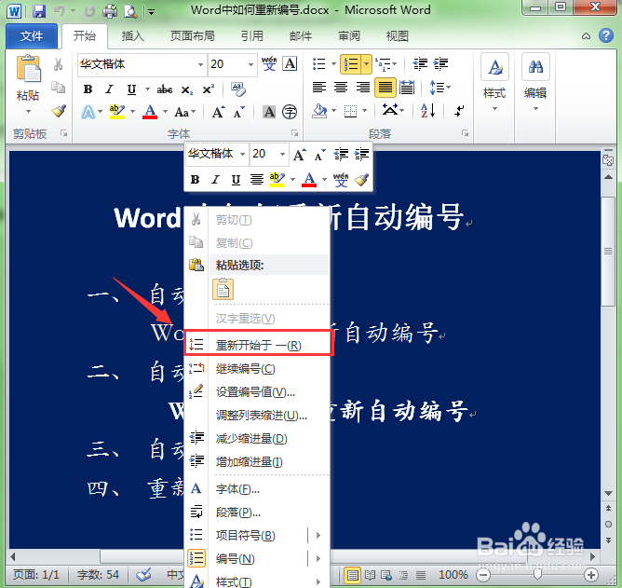
Task: Open ribbon font size 20 dropdown
Action: [x=250, y=64]
